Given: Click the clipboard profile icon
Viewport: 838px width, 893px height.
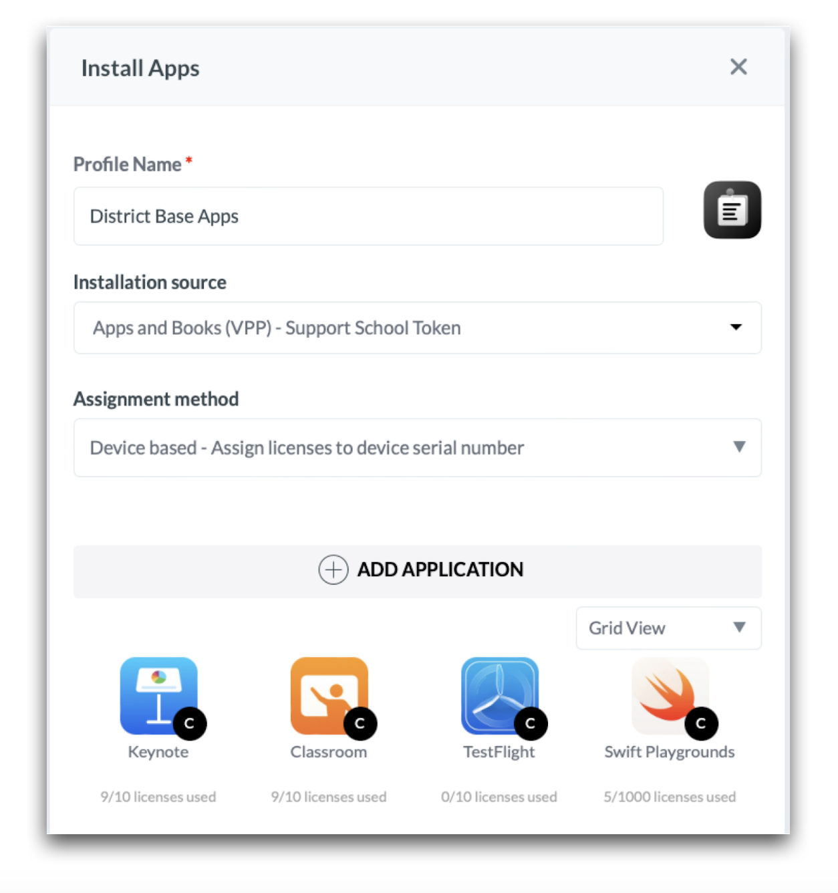Looking at the screenshot, I should (x=732, y=210).
